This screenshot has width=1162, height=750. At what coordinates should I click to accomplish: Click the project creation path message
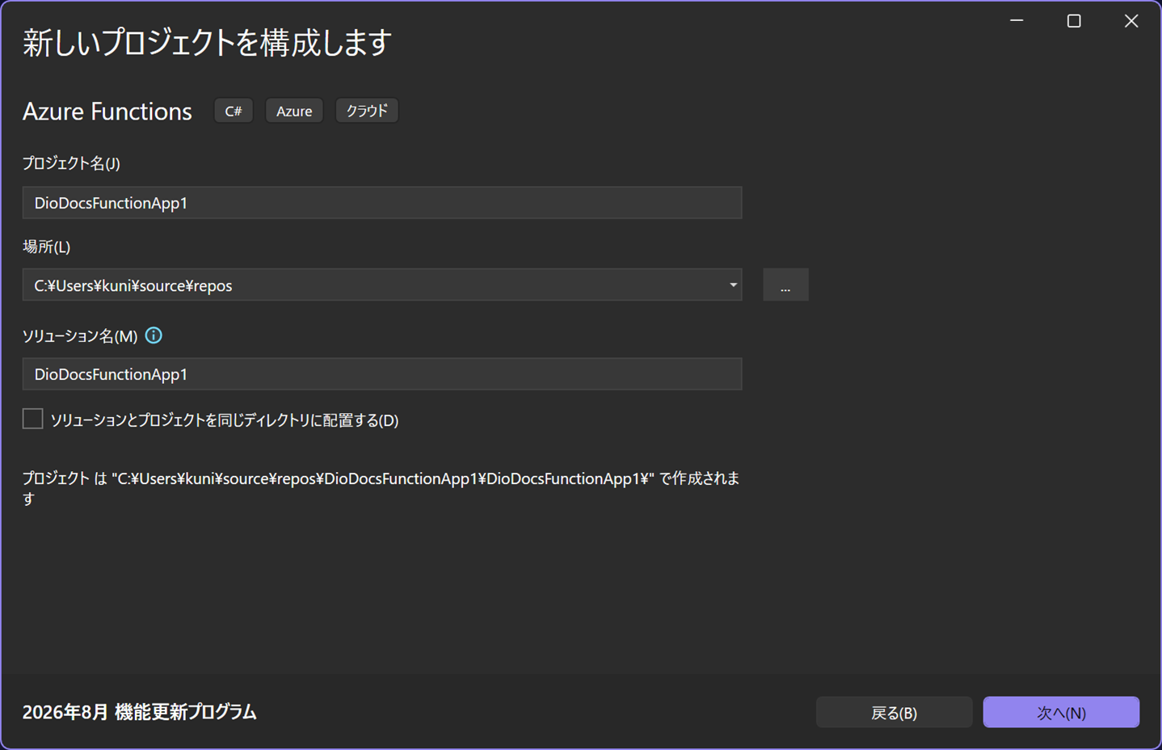point(381,488)
